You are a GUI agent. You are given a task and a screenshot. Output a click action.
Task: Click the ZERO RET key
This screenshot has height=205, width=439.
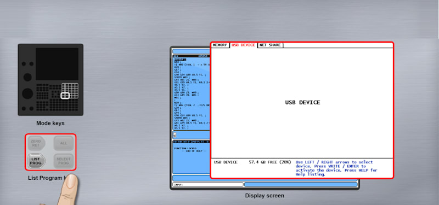point(36,143)
